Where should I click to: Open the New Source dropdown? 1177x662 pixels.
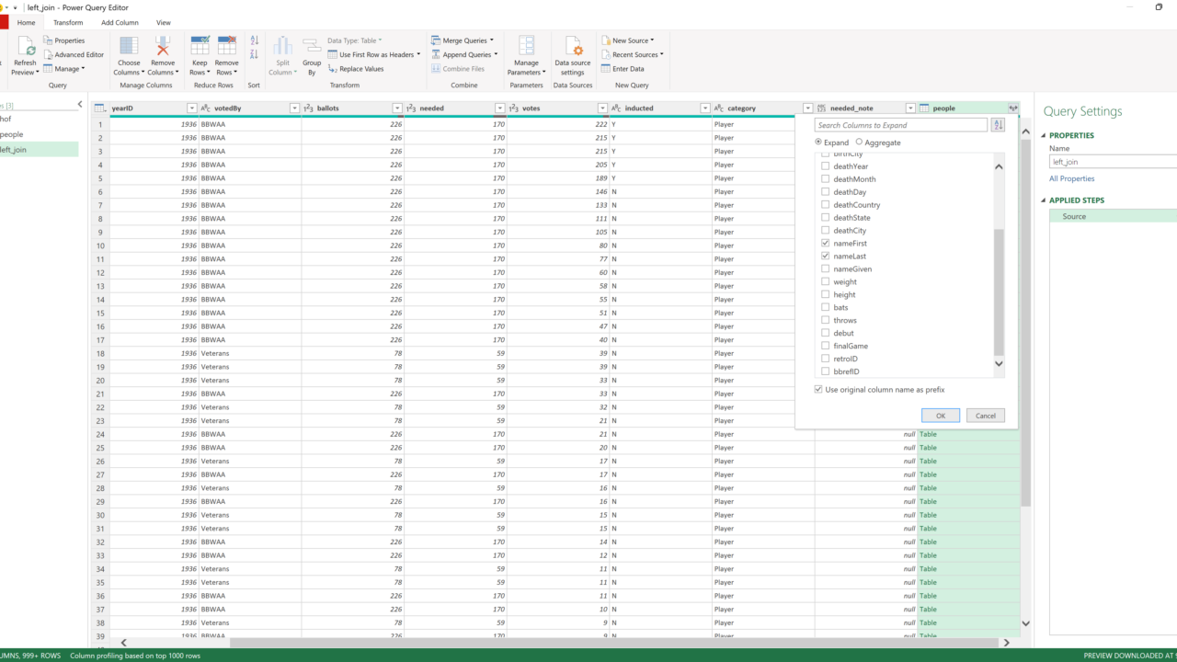point(652,40)
